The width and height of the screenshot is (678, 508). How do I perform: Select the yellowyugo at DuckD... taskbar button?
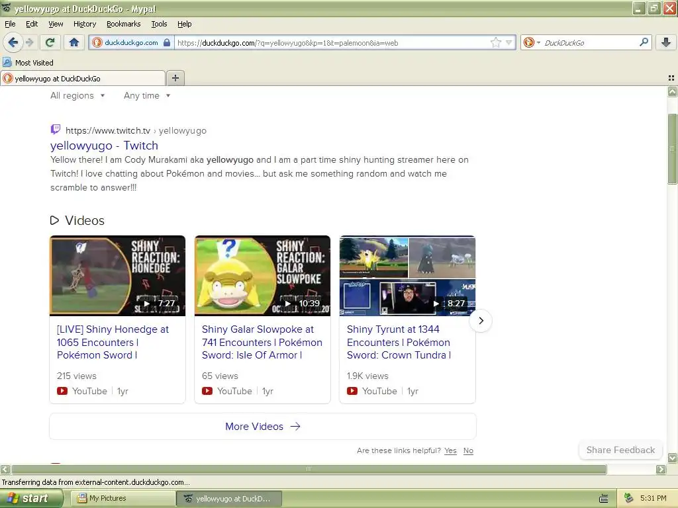coord(229,499)
